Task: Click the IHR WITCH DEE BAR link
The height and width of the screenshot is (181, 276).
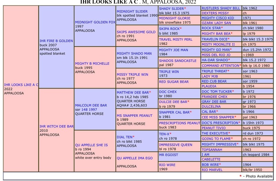Action: tap(57, 127)
